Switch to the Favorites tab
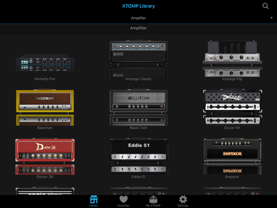 tap(124, 201)
